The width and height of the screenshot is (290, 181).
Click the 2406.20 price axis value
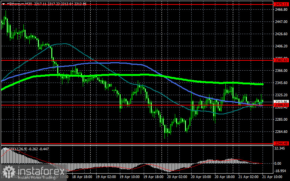281,46
